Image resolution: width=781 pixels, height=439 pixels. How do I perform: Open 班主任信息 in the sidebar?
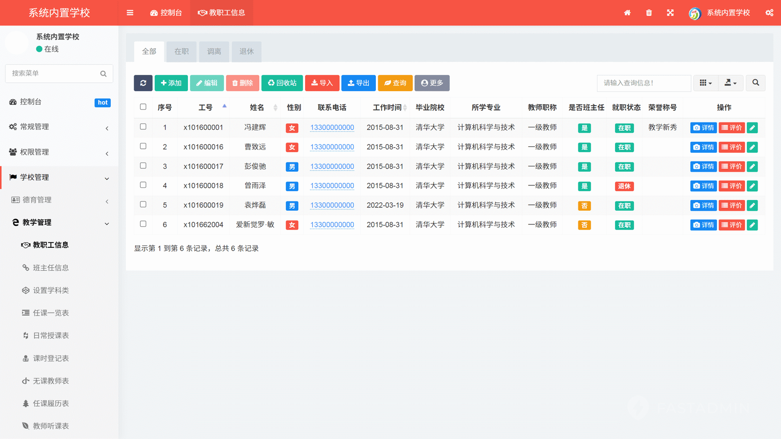point(51,268)
